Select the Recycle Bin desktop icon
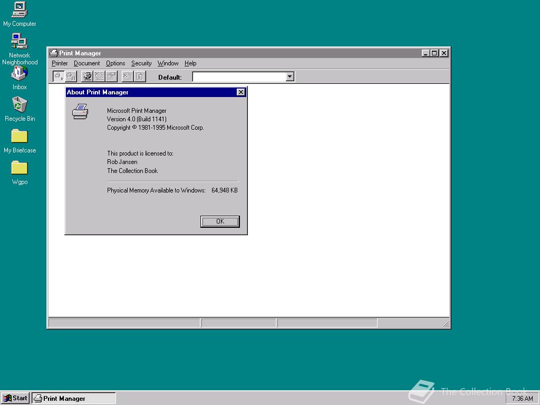Viewport: 540px width, 405px height. point(20,109)
